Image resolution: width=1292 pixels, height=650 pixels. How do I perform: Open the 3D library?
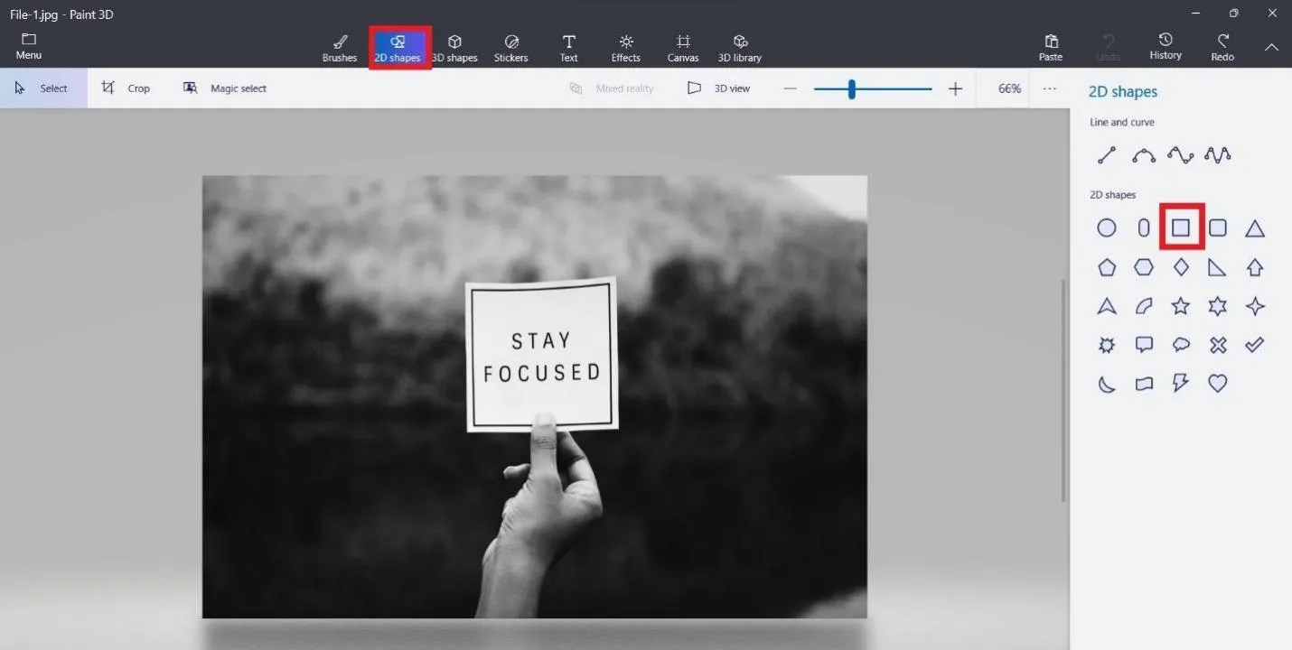[x=739, y=47]
